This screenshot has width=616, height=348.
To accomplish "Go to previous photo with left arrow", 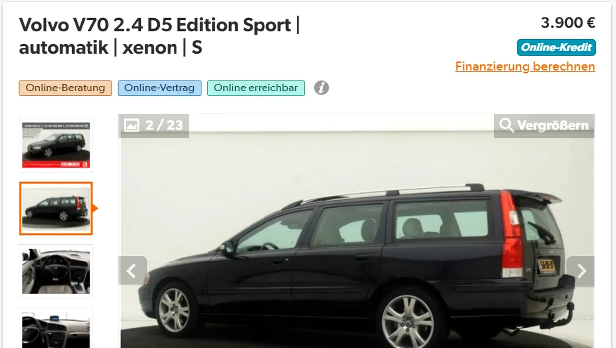I will click(132, 271).
